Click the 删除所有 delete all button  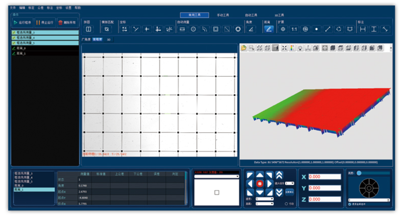coord(67,22)
